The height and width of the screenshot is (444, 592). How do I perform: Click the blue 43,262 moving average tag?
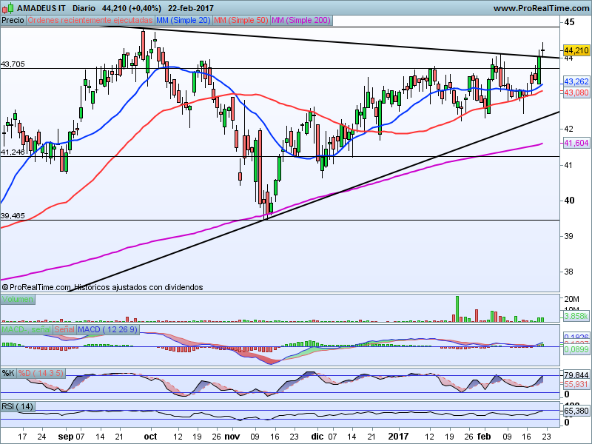pos(576,81)
